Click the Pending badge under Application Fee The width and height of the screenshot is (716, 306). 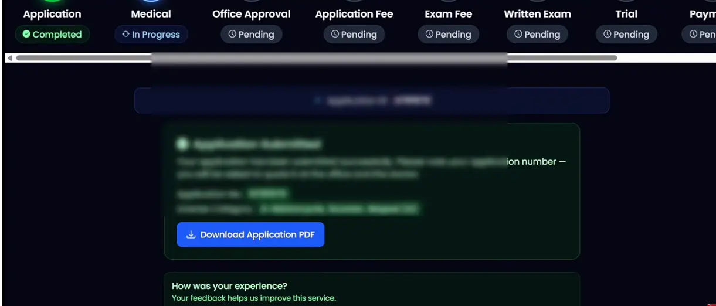[354, 35]
